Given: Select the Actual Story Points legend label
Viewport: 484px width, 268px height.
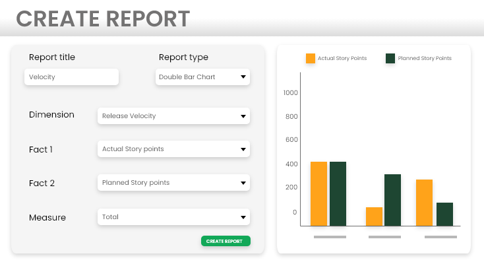Looking at the screenshot, I should [342, 58].
